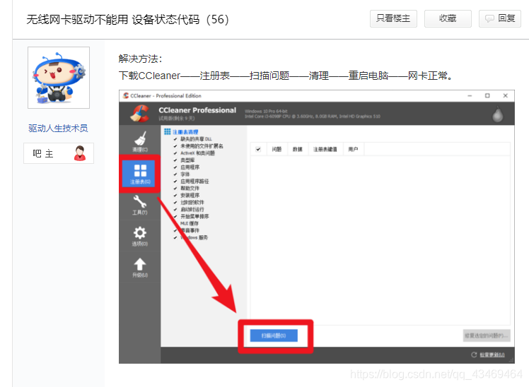Open the 清理 (Clean) broom section
The height and width of the screenshot is (387, 529).
[140, 142]
